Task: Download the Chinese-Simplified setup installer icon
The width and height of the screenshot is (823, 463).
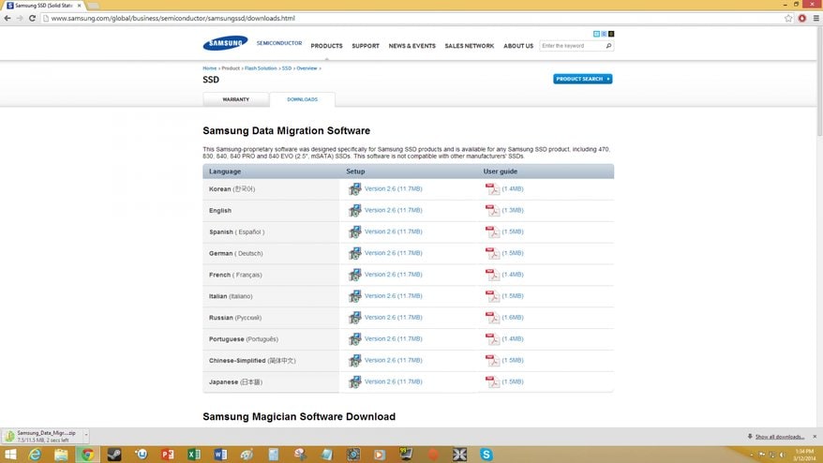Action: pyautogui.click(x=355, y=361)
